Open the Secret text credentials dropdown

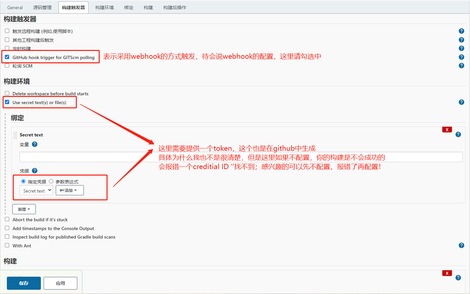pos(36,190)
